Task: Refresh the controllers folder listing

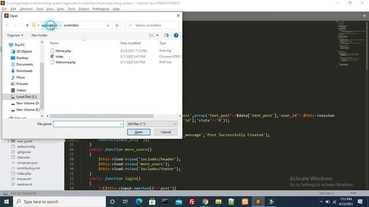Action: (x=116, y=25)
